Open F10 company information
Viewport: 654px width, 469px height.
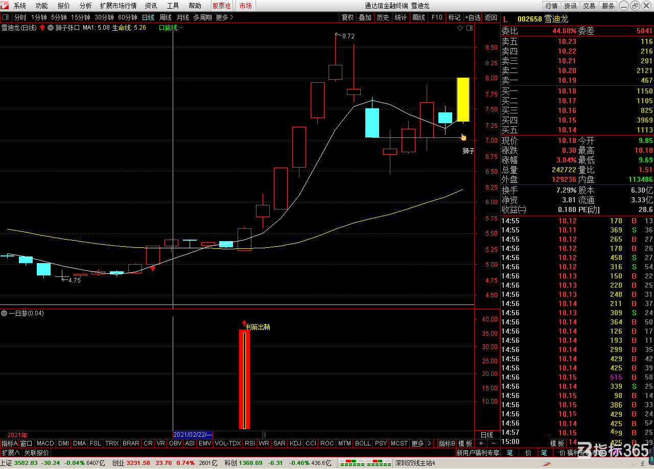437,17
